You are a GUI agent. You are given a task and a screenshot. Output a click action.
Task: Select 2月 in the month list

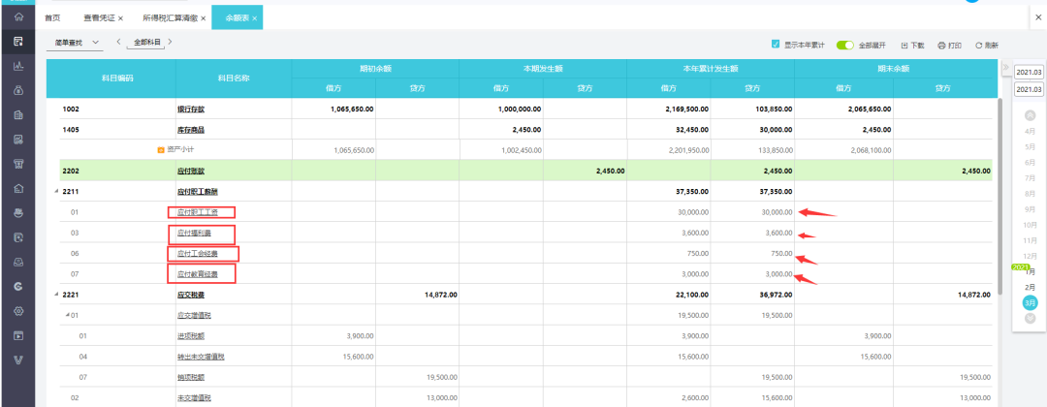point(1030,287)
